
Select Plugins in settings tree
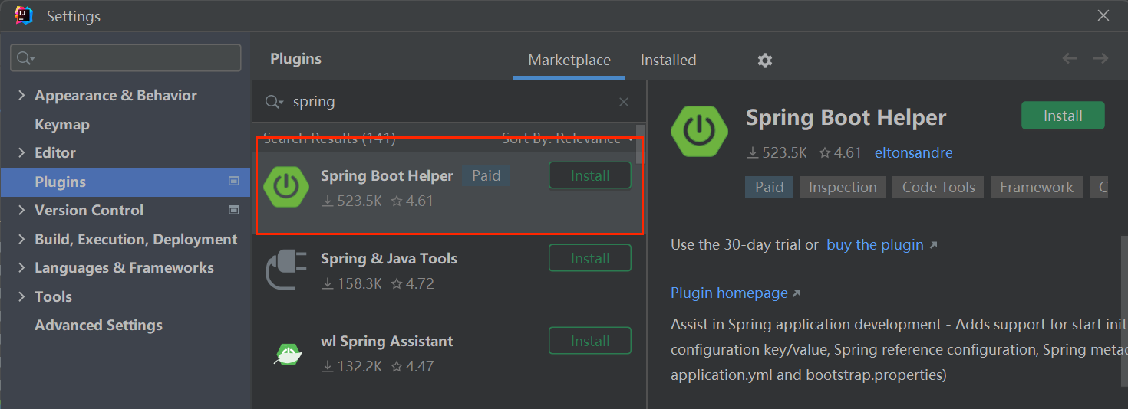(126, 182)
